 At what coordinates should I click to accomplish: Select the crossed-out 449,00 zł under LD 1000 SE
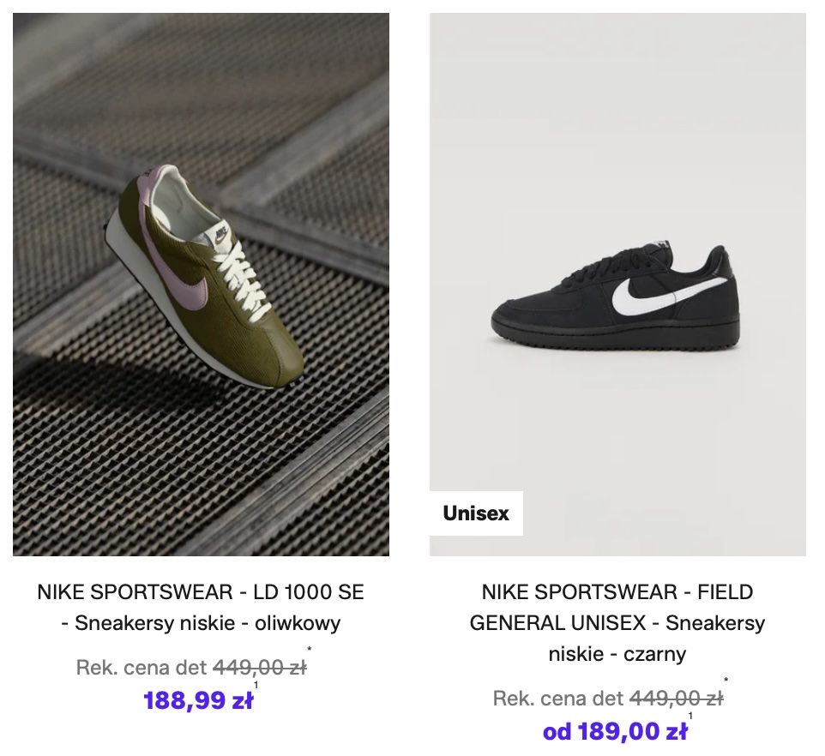click(x=259, y=667)
